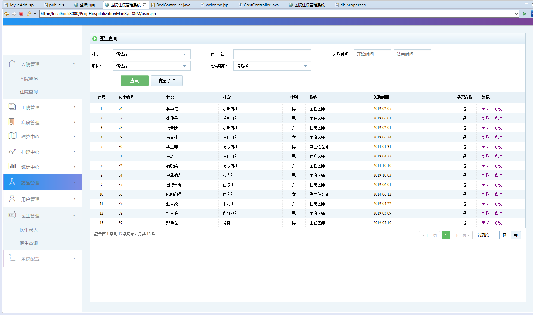Click the 清空条件 clear button
Image resolution: width=533 pixels, height=315 pixels.
tap(166, 80)
